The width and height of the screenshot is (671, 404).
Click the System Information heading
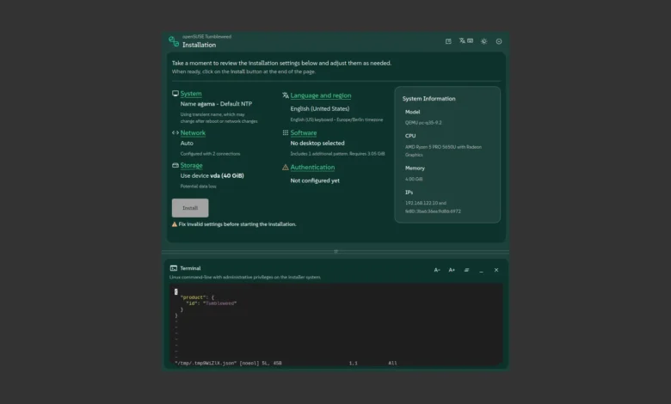428,99
